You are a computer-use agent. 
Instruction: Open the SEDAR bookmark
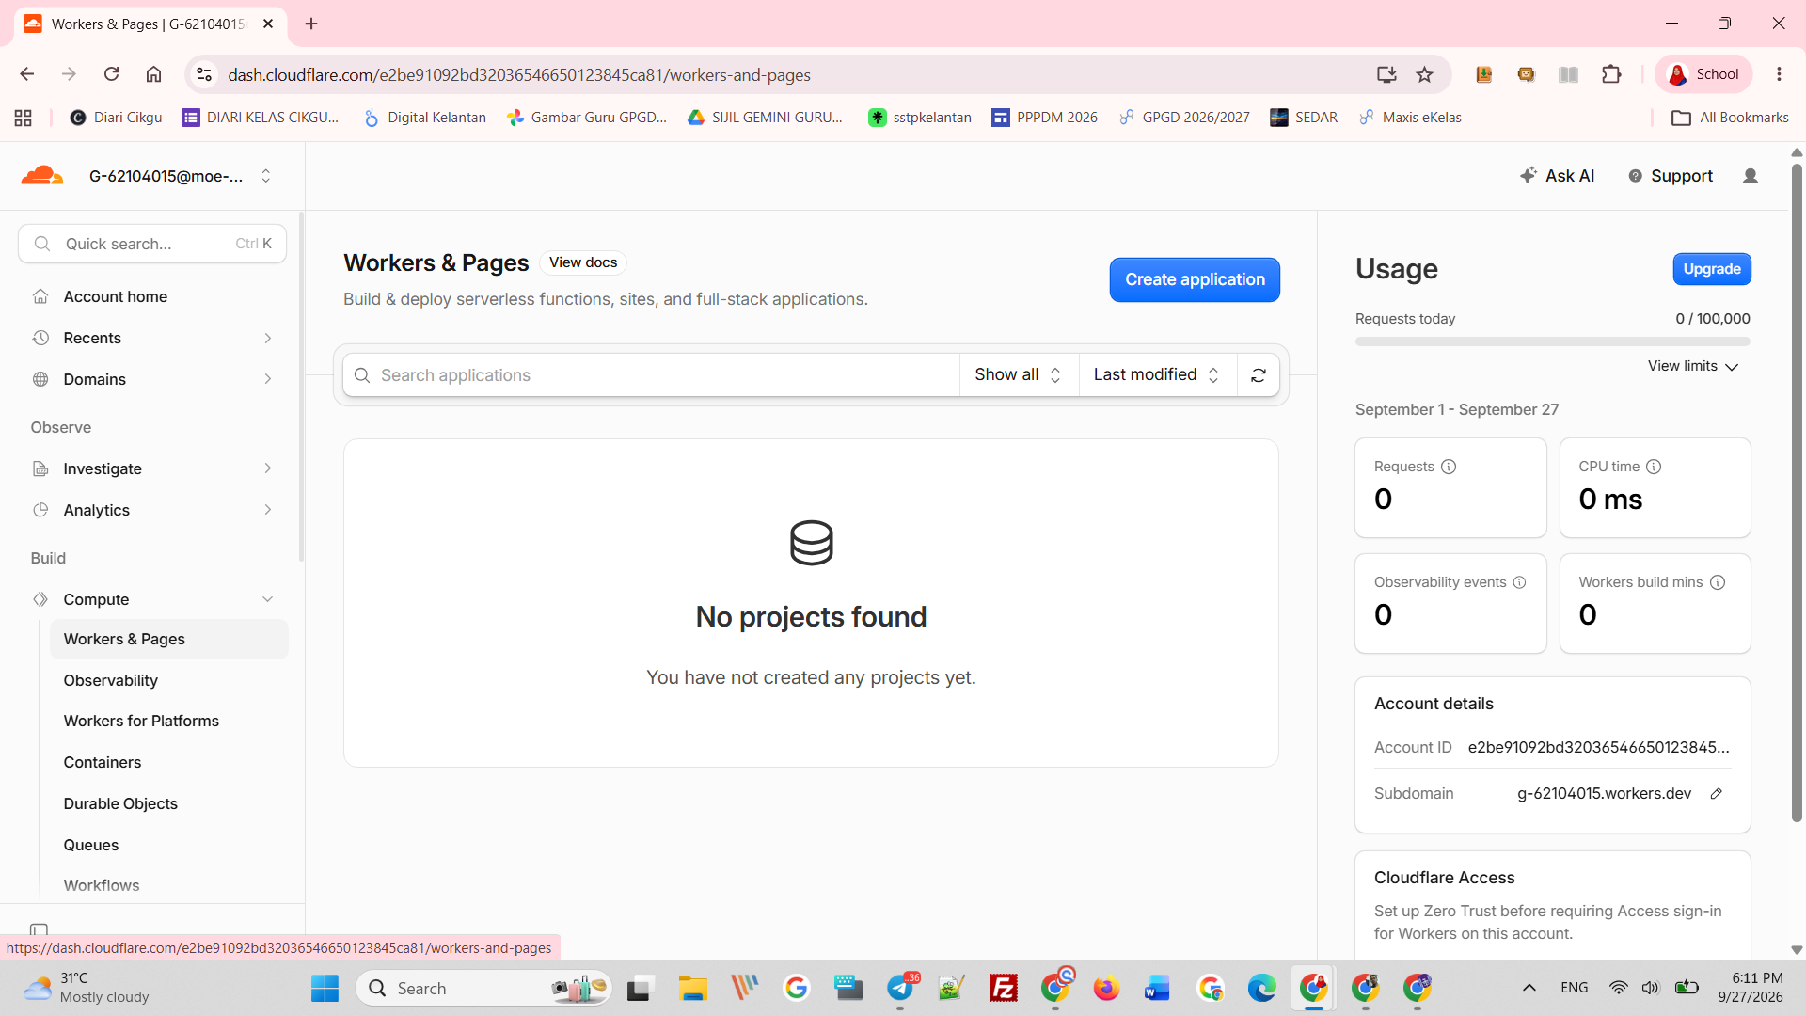[x=1304, y=118]
